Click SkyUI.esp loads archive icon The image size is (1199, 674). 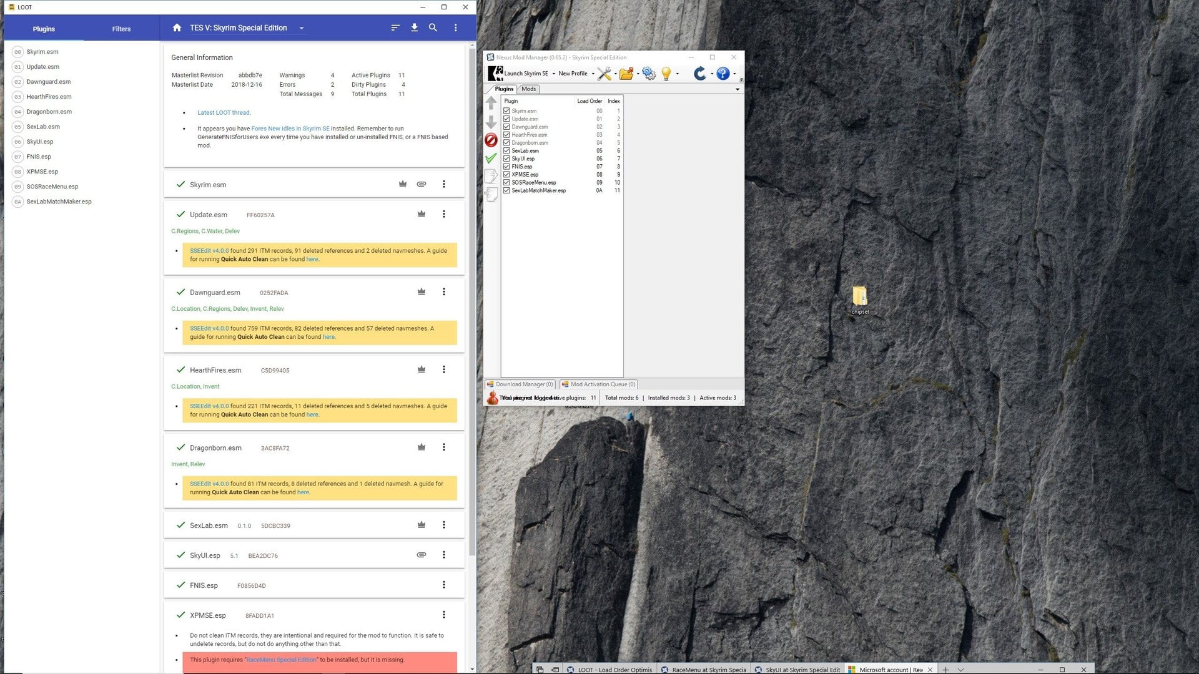422,555
